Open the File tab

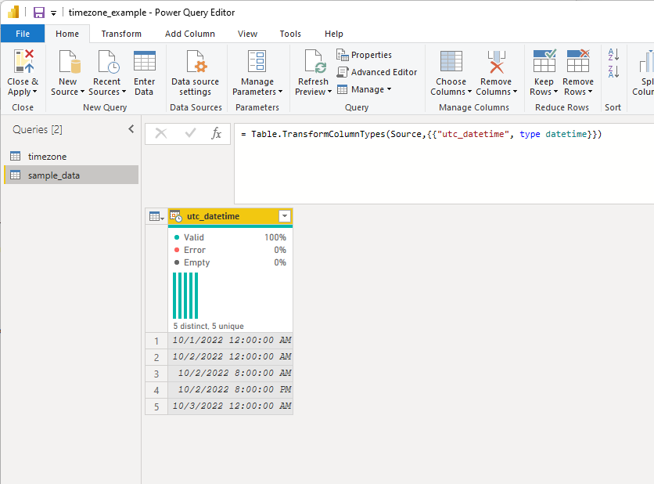23,34
